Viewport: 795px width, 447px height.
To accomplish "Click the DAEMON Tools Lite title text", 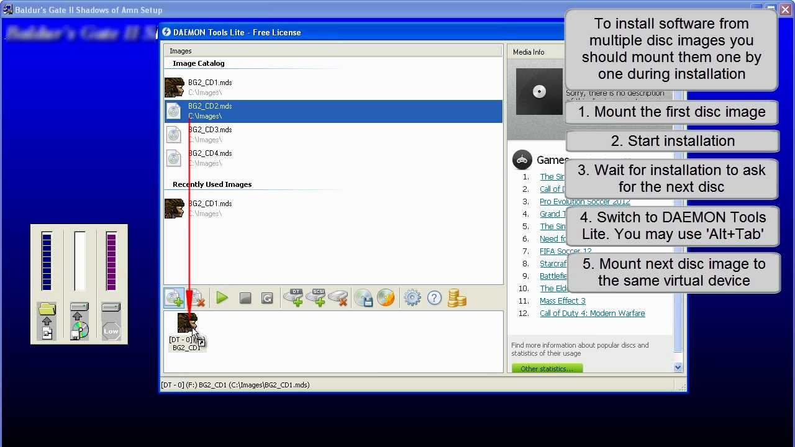I will (237, 32).
